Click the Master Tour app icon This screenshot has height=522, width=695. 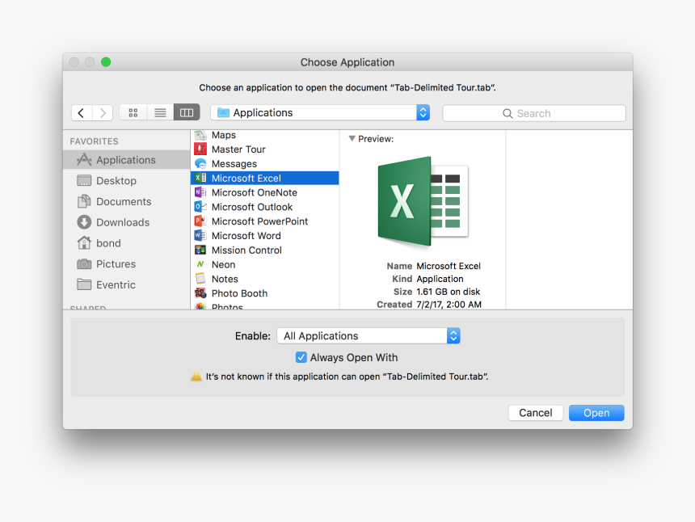(200, 149)
